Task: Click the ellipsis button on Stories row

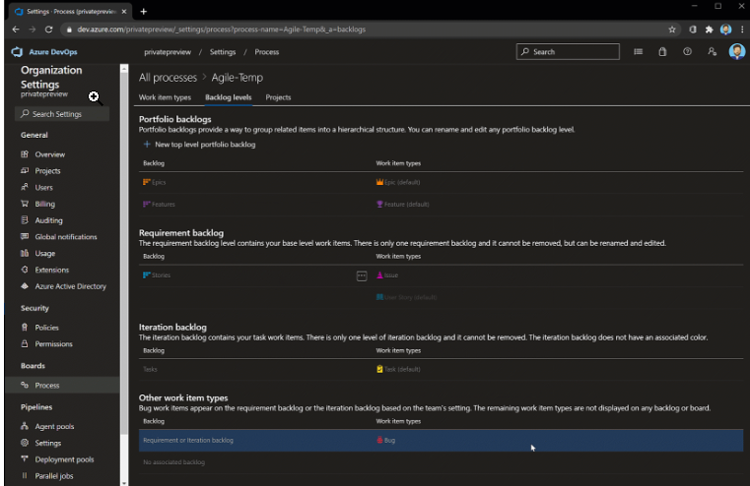Action: point(362,275)
